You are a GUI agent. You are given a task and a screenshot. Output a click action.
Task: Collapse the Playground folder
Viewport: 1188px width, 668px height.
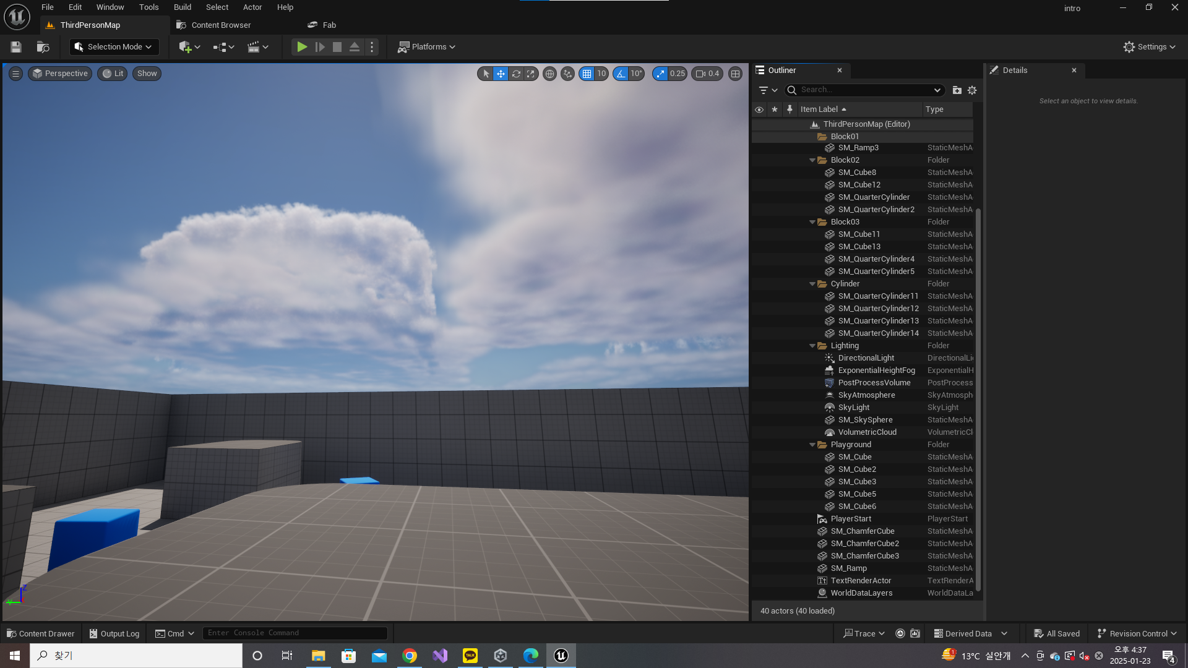[812, 445]
